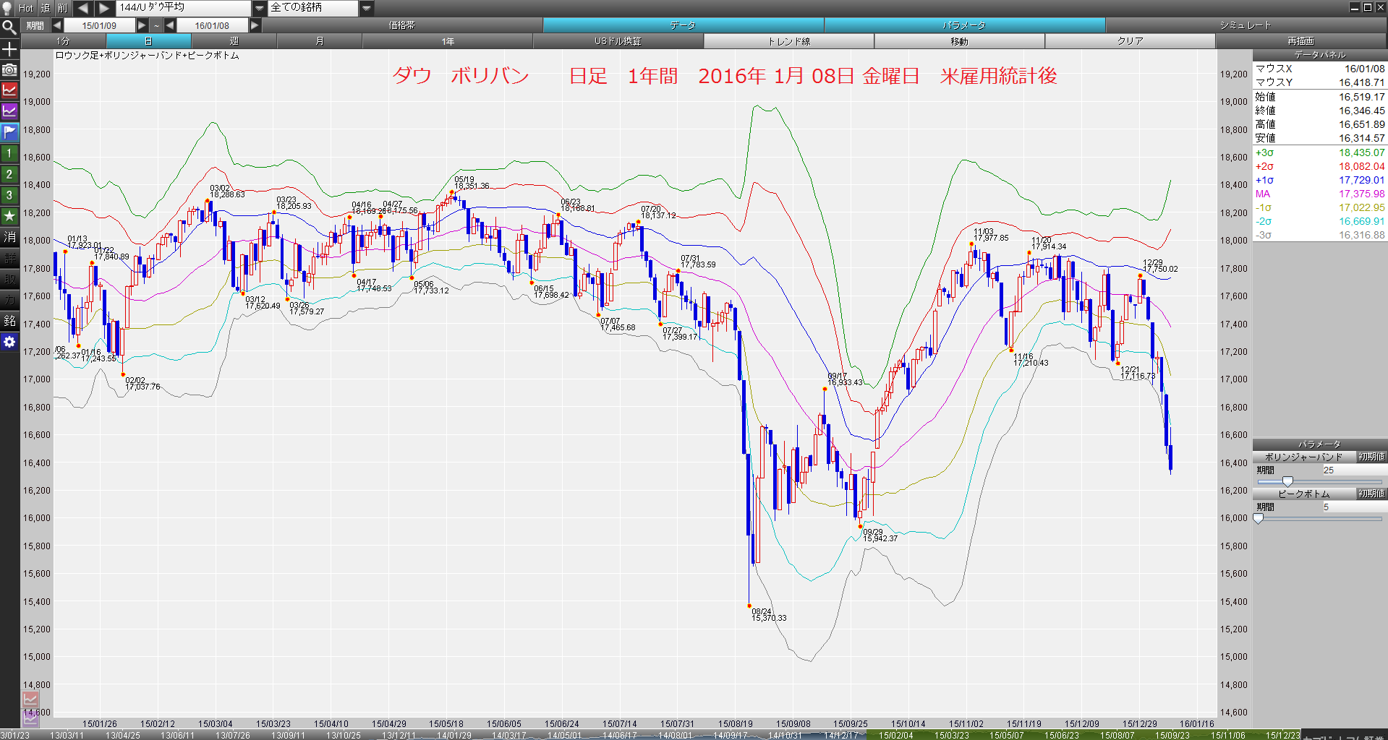Open the blue gear settings icon
This screenshot has height=740, width=1388.
9,342
